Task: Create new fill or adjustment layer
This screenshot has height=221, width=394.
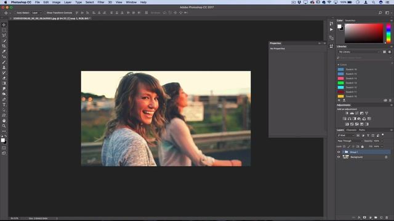Action: pos(370,217)
